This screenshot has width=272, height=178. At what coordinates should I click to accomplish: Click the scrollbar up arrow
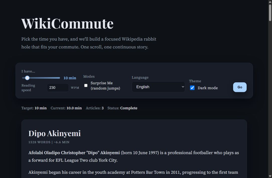pos(270,2)
